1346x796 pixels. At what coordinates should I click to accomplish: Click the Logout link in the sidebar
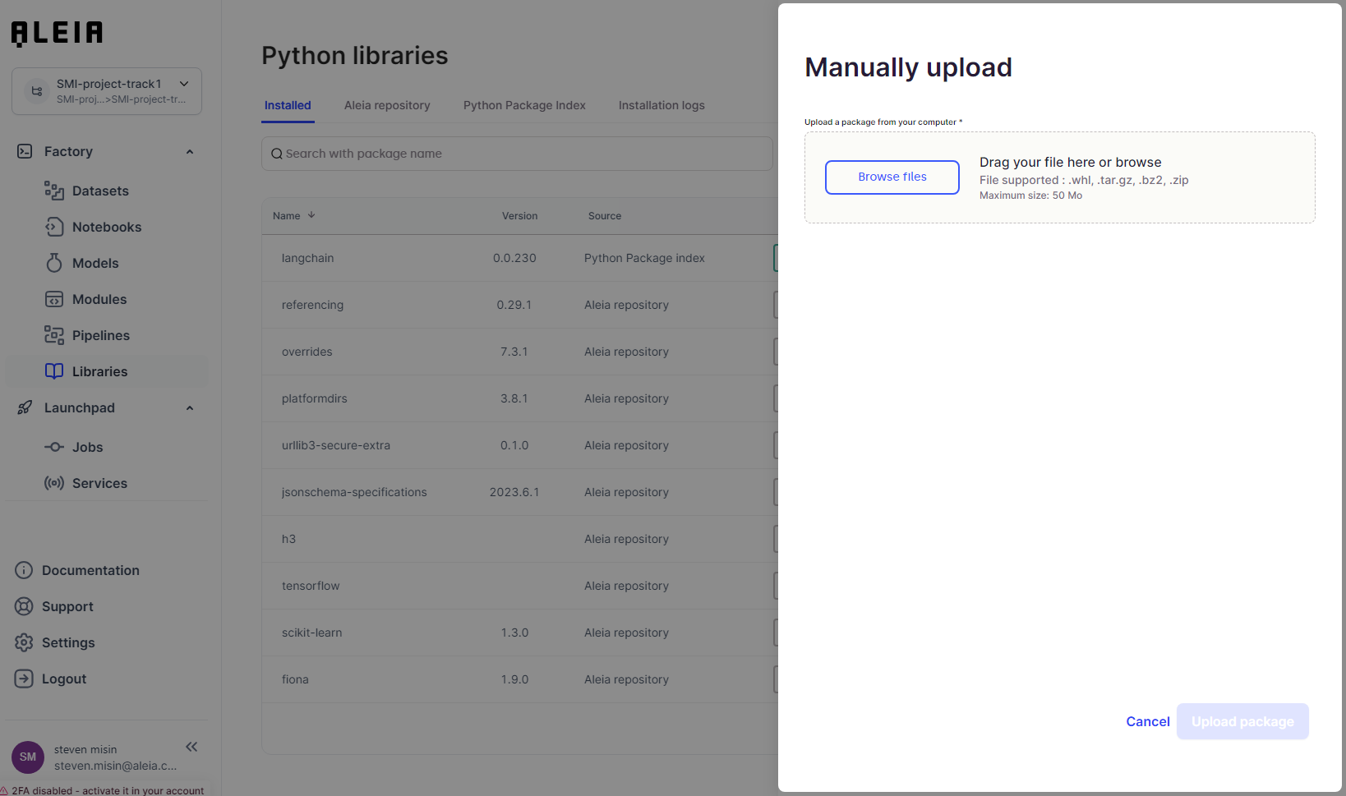point(64,679)
